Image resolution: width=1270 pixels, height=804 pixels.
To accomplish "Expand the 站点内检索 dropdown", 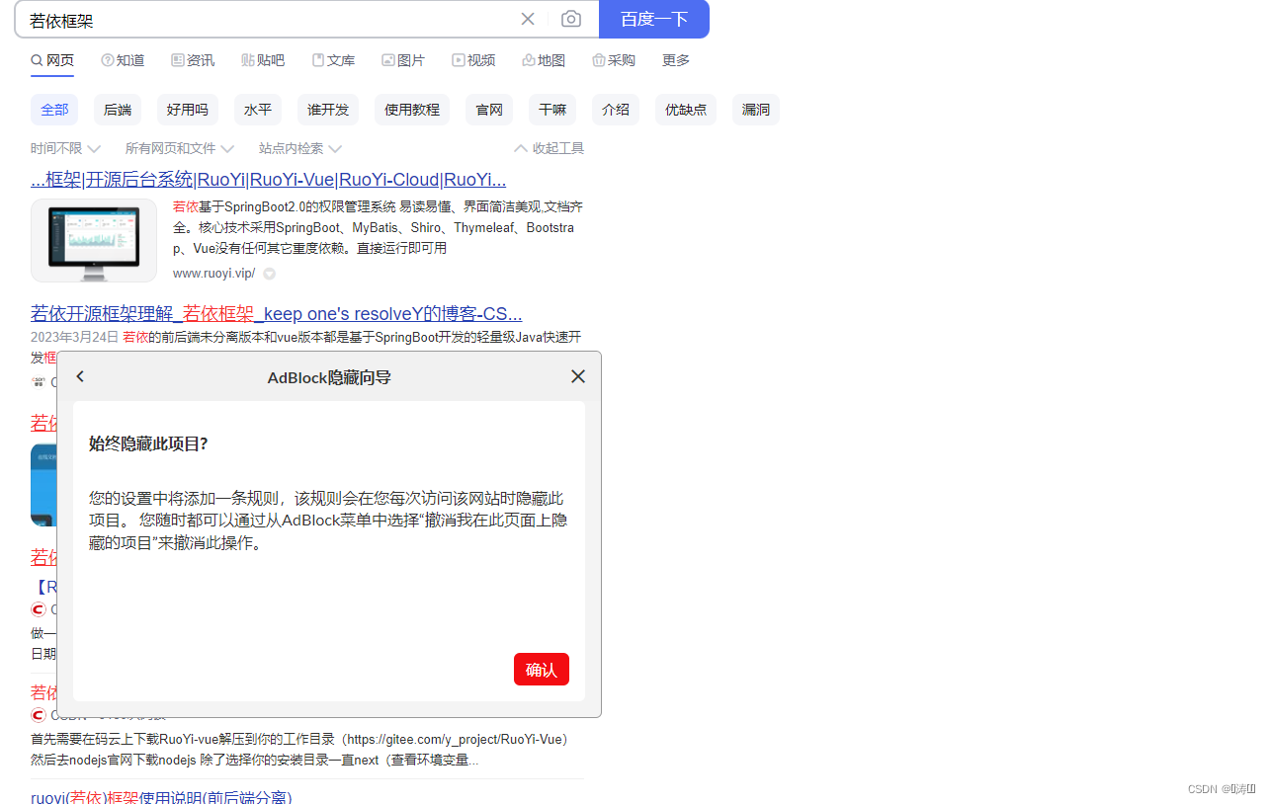I will tap(300, 148).
